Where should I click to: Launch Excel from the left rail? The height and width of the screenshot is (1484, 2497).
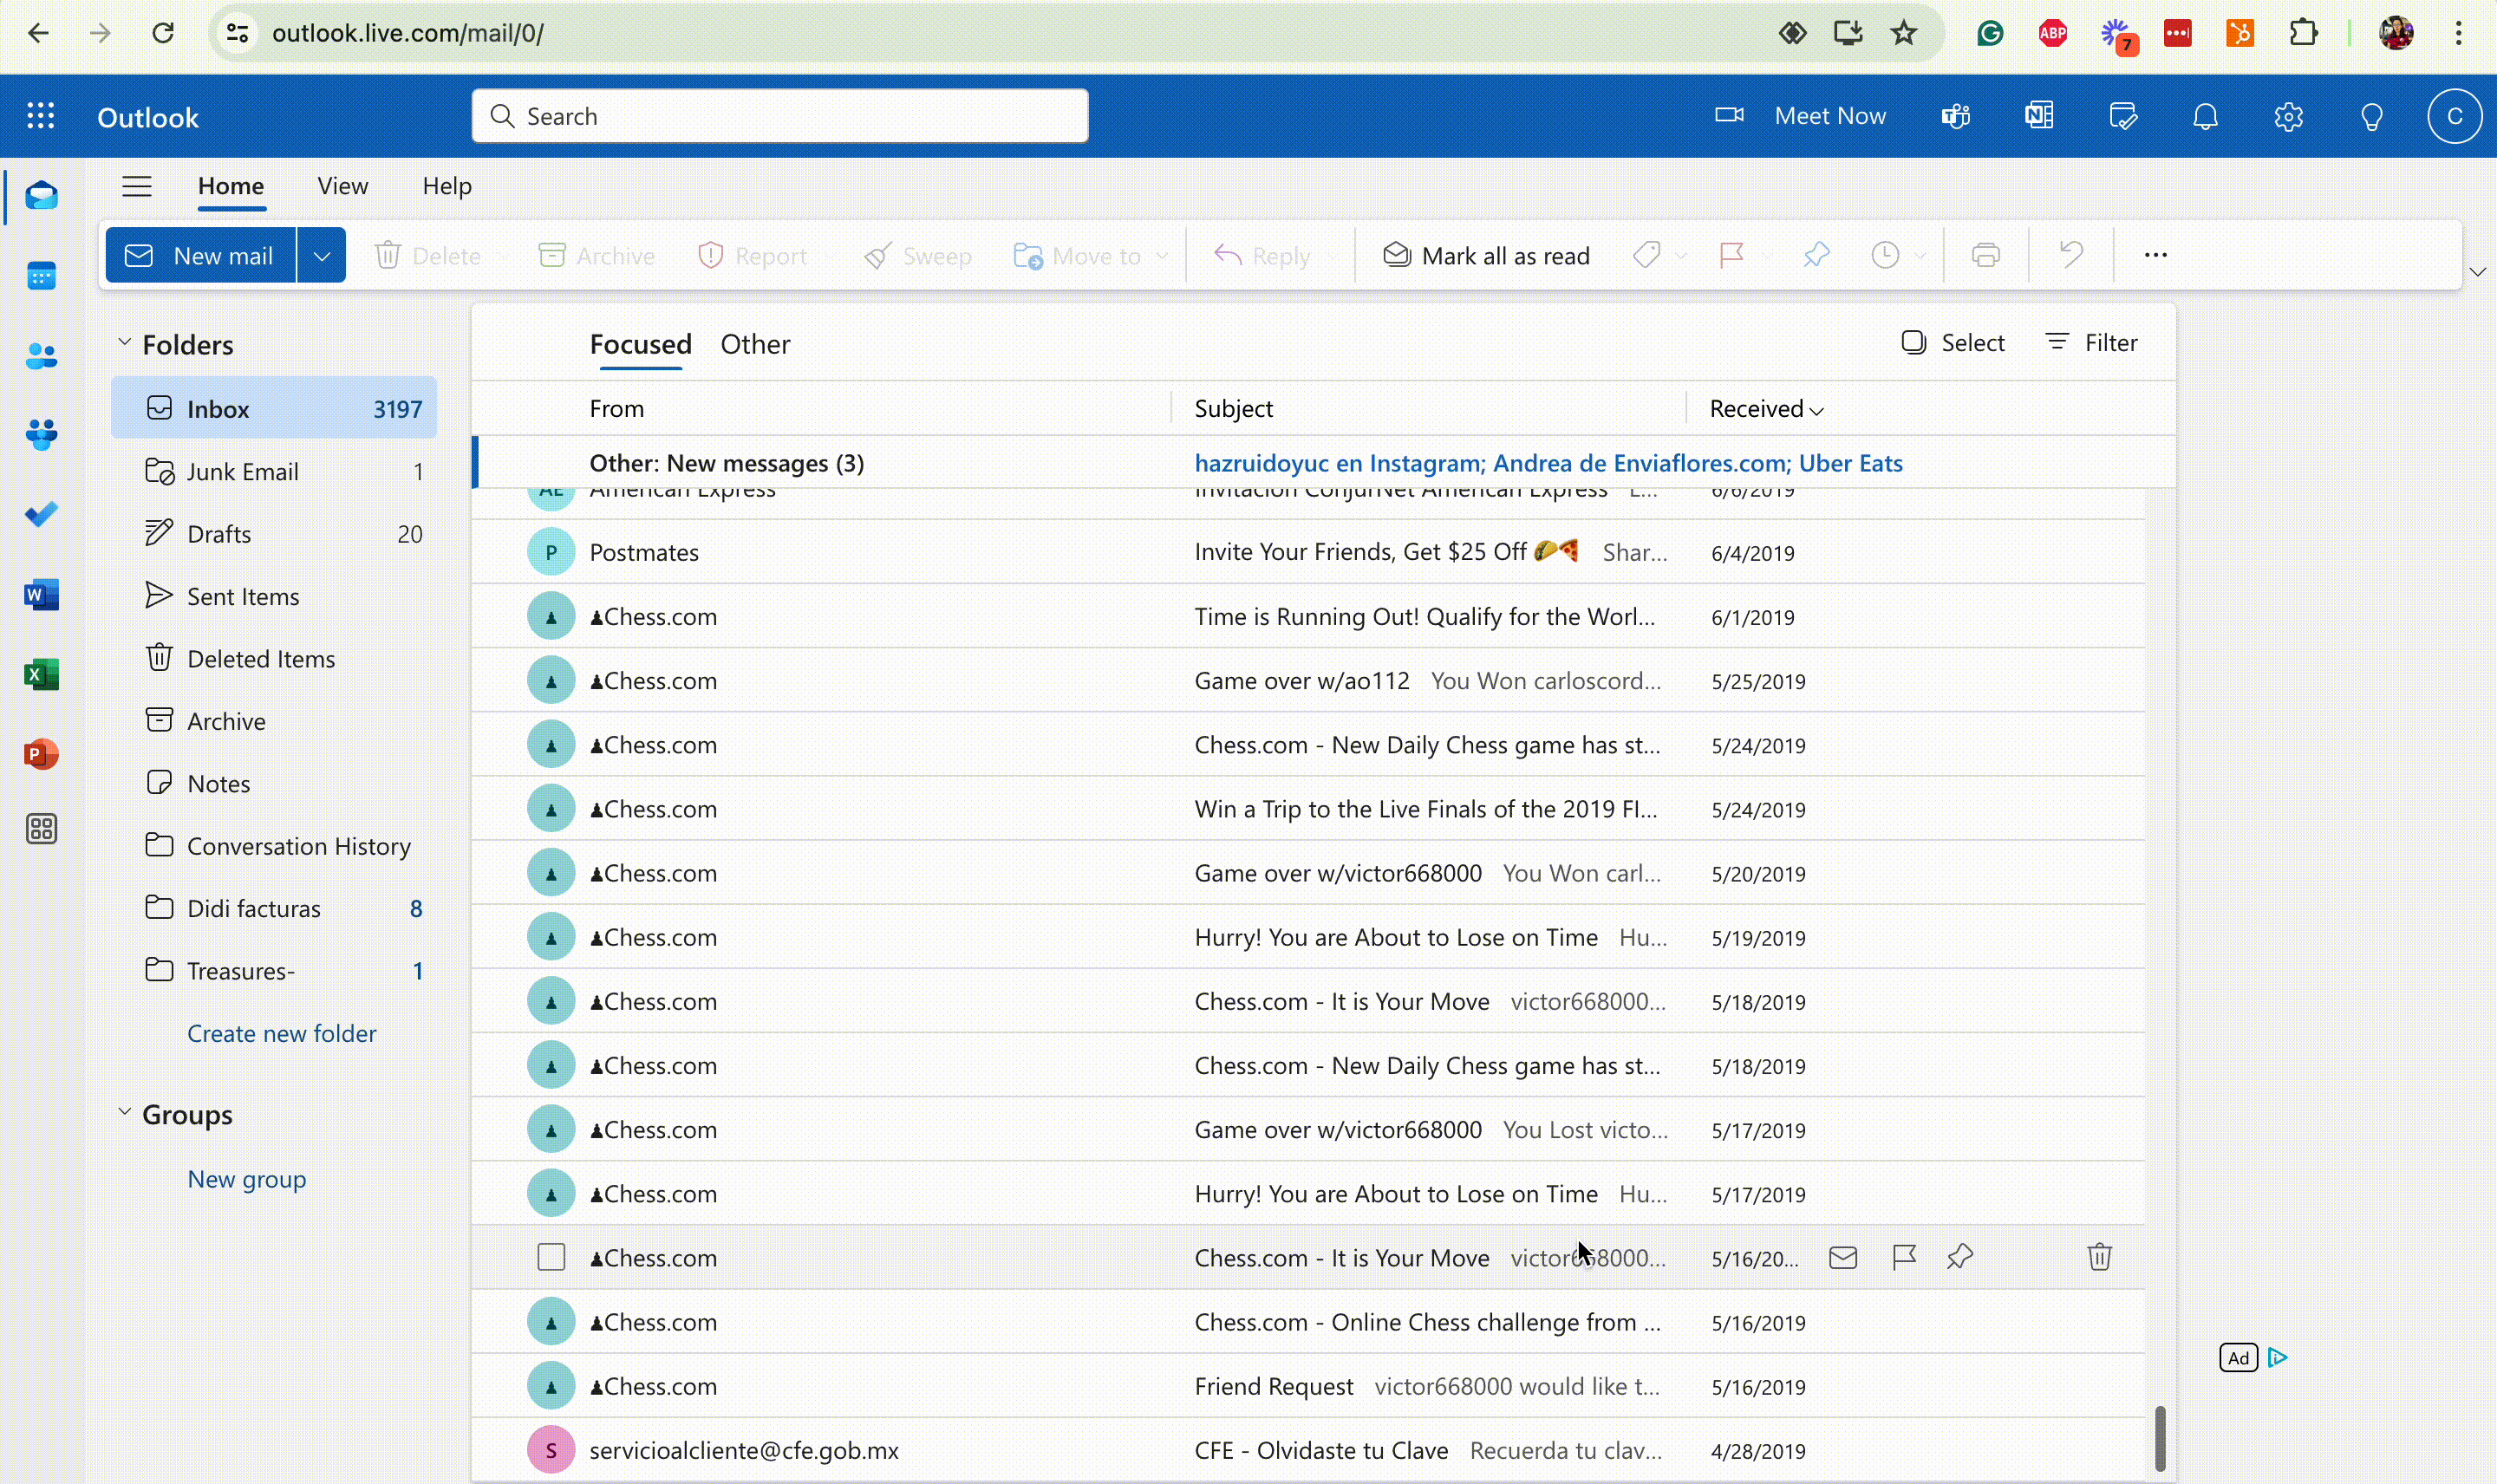[41, 674]
